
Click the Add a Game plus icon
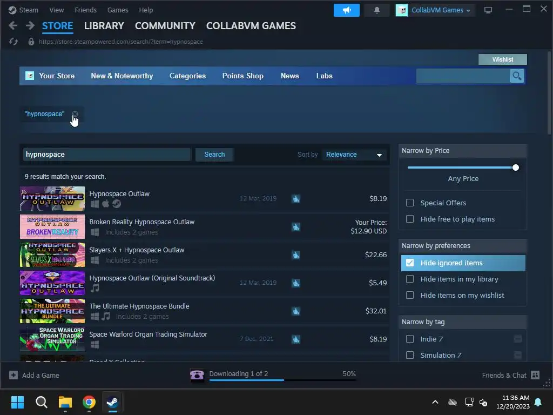(14, 375)
